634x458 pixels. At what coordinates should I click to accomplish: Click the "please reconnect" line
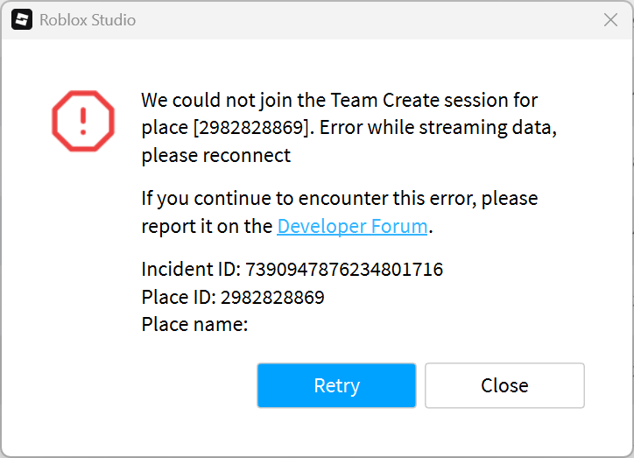click(x=215, y=156)
